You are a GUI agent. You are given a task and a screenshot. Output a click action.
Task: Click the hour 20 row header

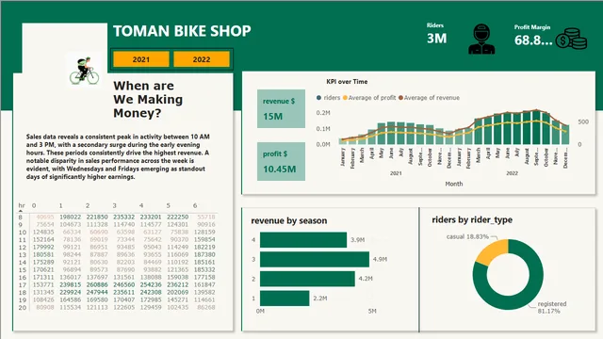click(23, 308)
